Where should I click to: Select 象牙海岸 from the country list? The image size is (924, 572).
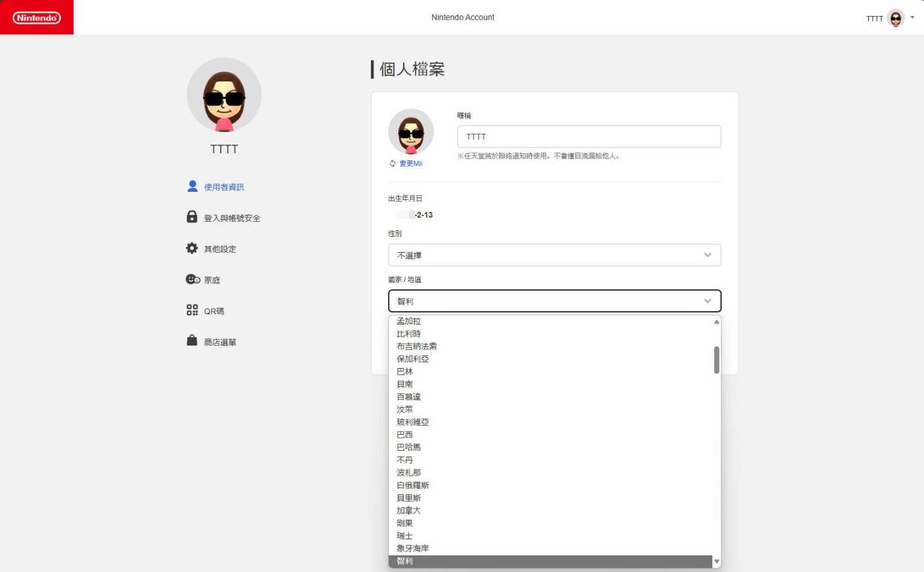551,548
